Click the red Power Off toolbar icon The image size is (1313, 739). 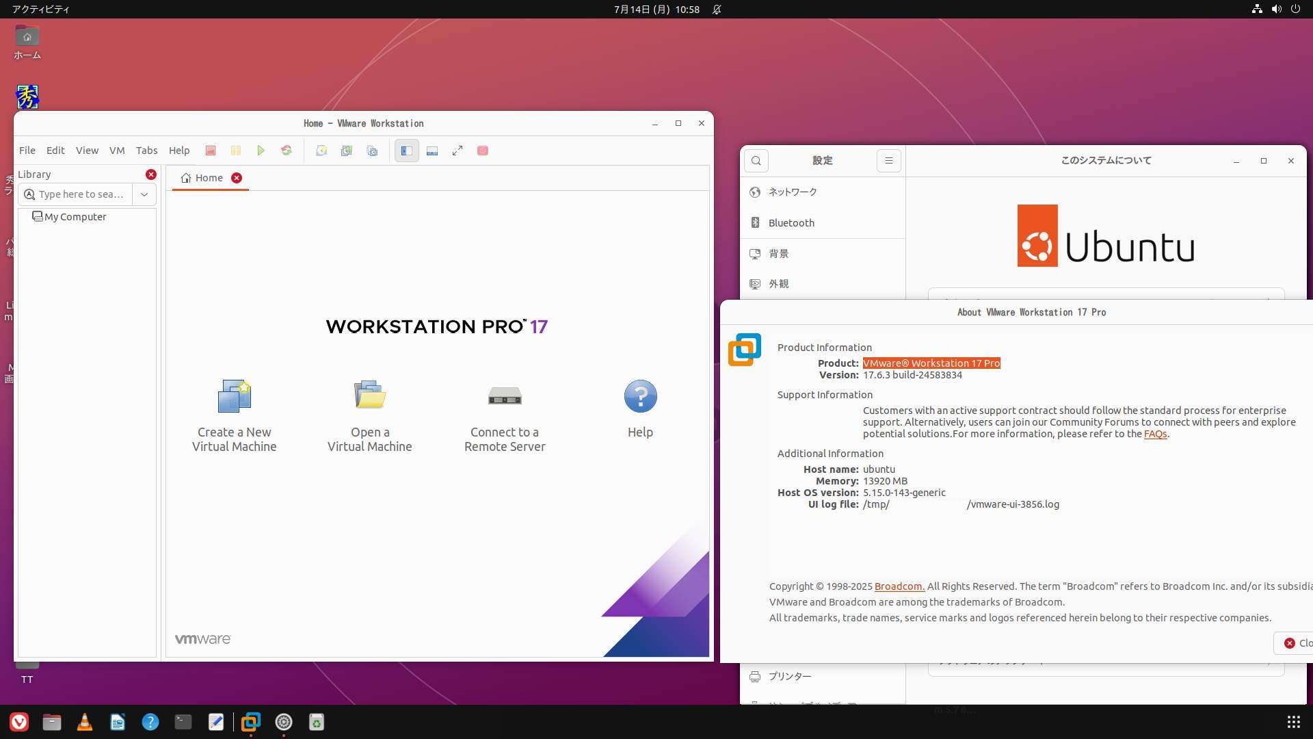point(211,151)
